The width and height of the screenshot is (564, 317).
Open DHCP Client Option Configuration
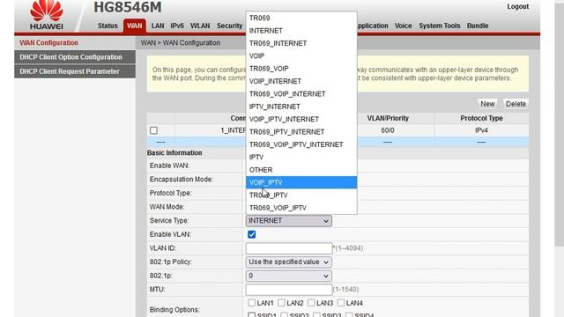75,57
